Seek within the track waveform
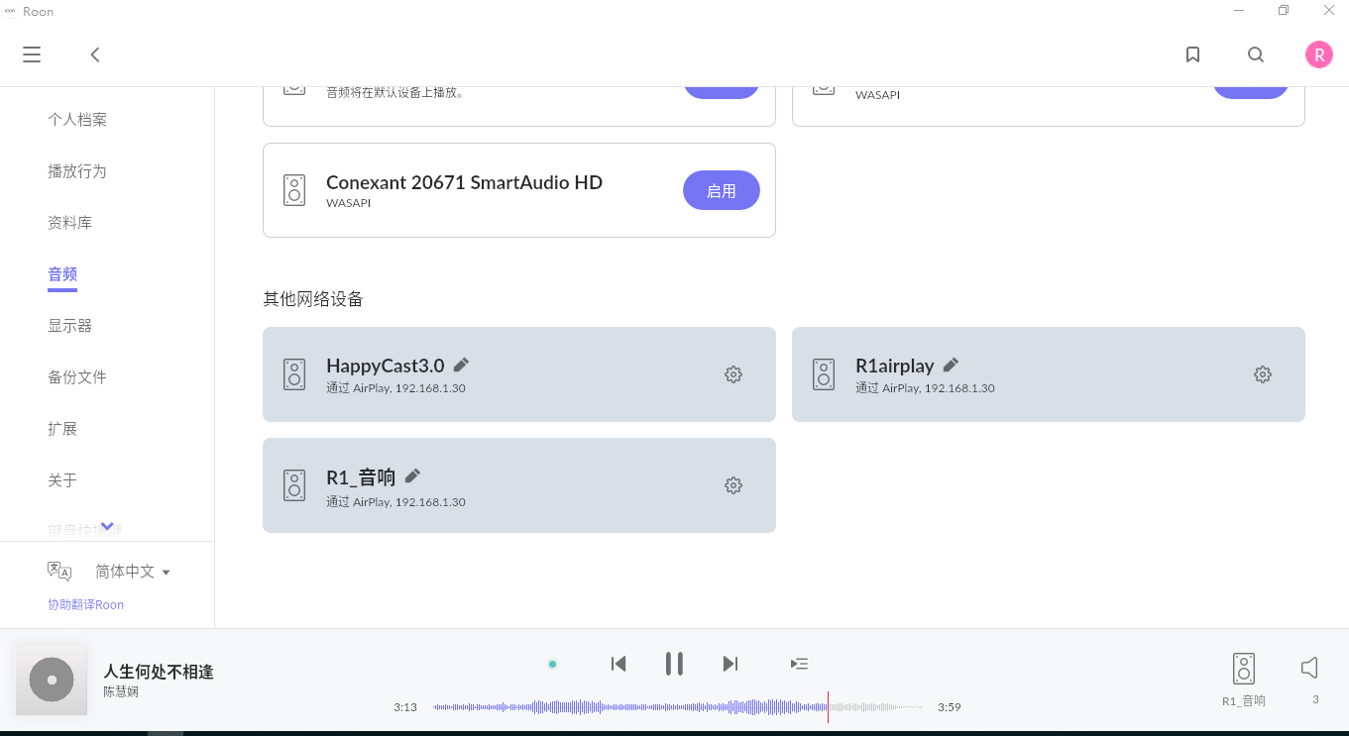This screenshot has height=736, width=1349. pos(678,707)
